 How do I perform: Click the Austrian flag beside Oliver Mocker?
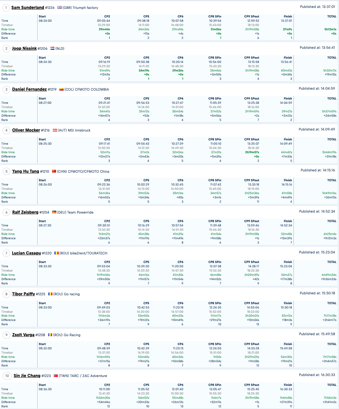[55, 130]
